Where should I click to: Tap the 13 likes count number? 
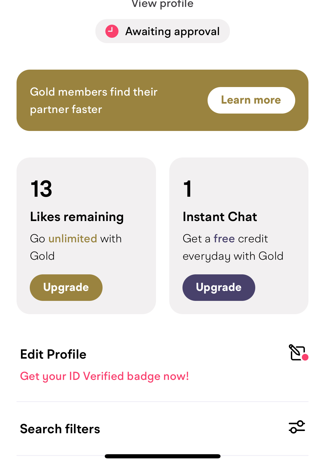coord(41,189)
